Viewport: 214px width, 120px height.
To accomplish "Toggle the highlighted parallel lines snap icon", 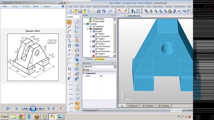I will coord(77,104).
